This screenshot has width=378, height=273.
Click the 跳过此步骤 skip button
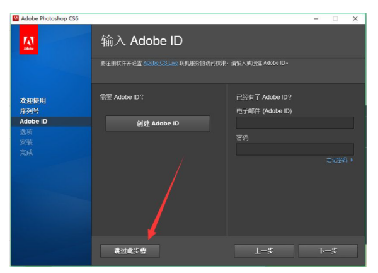click(x=130, y=251)
